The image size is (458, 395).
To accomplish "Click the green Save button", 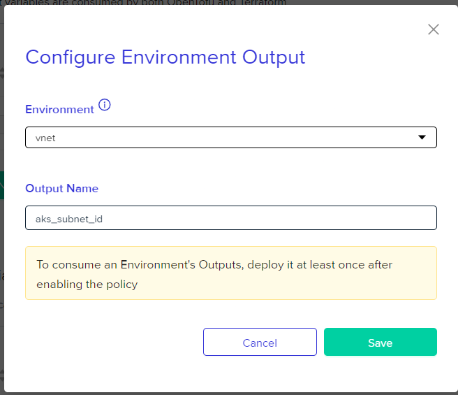I will tap(381, 342).
